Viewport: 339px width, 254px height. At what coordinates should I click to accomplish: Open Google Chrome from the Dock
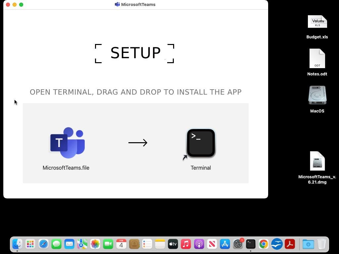[x=263, y=244]
